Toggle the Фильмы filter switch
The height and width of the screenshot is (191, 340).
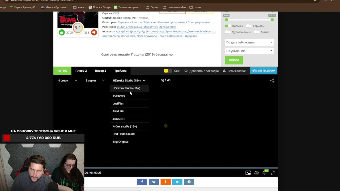pos(228,26)
